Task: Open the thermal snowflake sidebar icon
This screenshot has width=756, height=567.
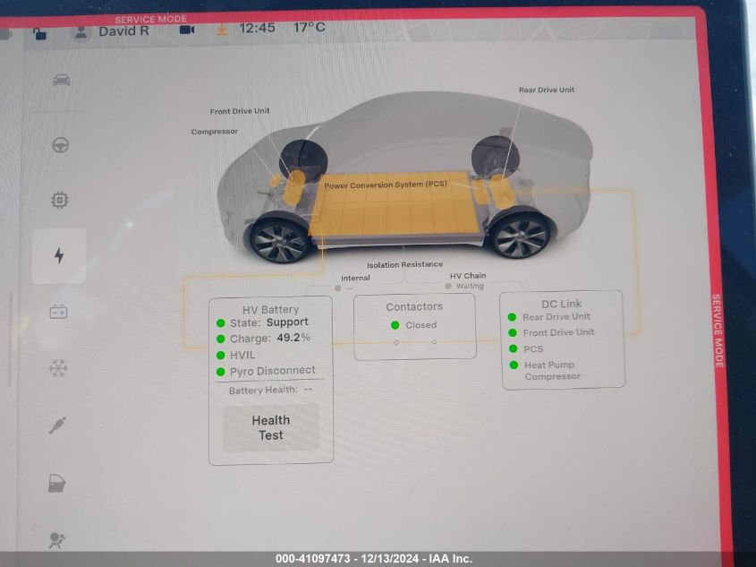Action: click(x=58, y=368)
